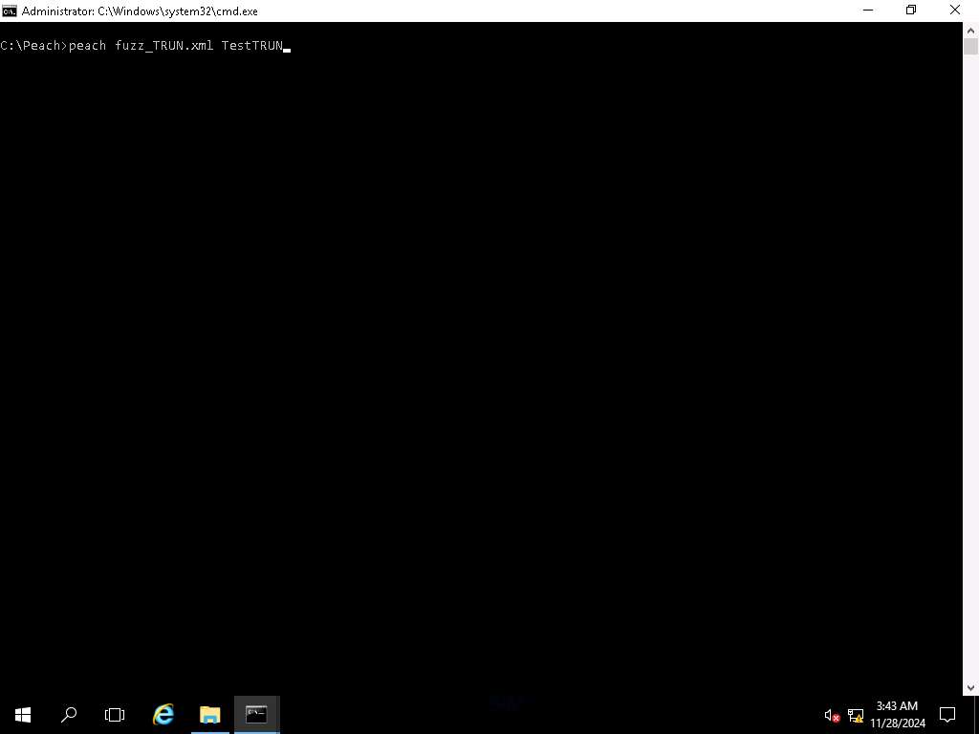Restore down the cmd.exe window
Image resolution: width=979 pixels, height=734 pixels.
click(911, 11)
